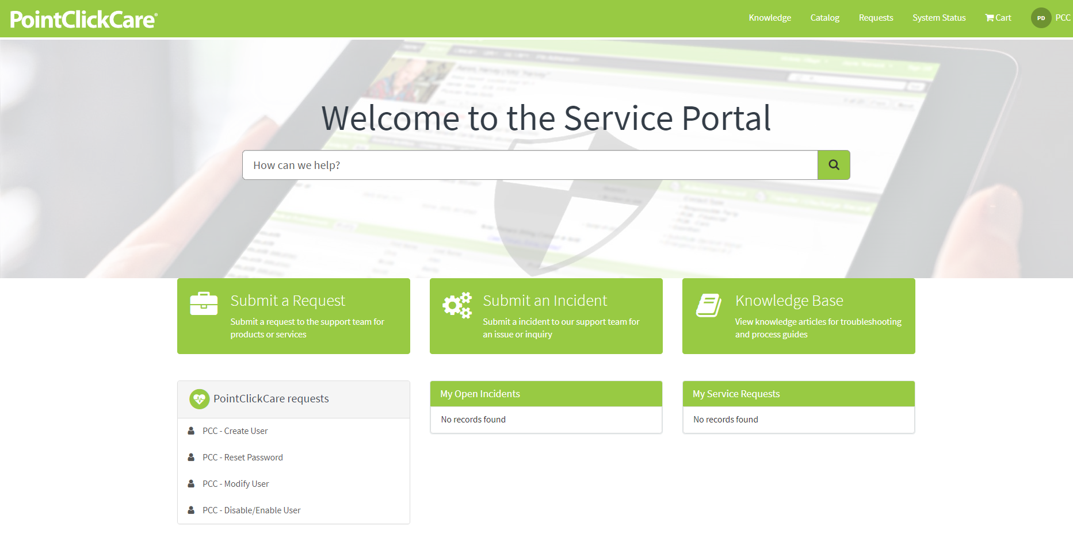Click the My Service Requests header
Screen dimensions: 1073x538
pos(736,394)
